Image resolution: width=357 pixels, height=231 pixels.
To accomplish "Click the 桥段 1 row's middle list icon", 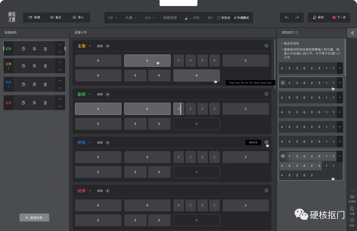I will 34,84.
